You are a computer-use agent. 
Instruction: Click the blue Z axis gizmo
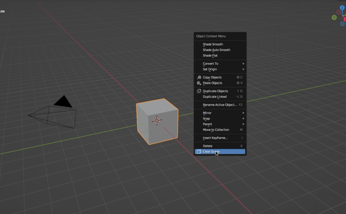point(342,8)
